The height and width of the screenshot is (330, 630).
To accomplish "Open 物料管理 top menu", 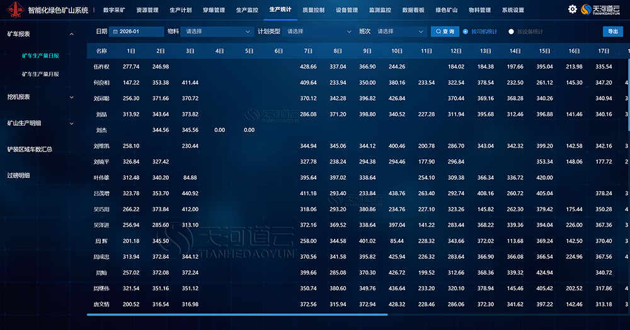I will tap(479, 10).
